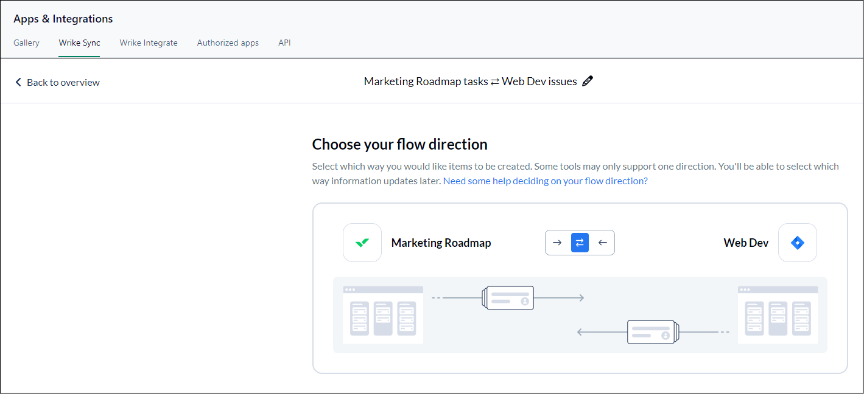This screenshot has height=394, width=864.
Task: Open the Wrike Integrate tab
Action: 149,43
